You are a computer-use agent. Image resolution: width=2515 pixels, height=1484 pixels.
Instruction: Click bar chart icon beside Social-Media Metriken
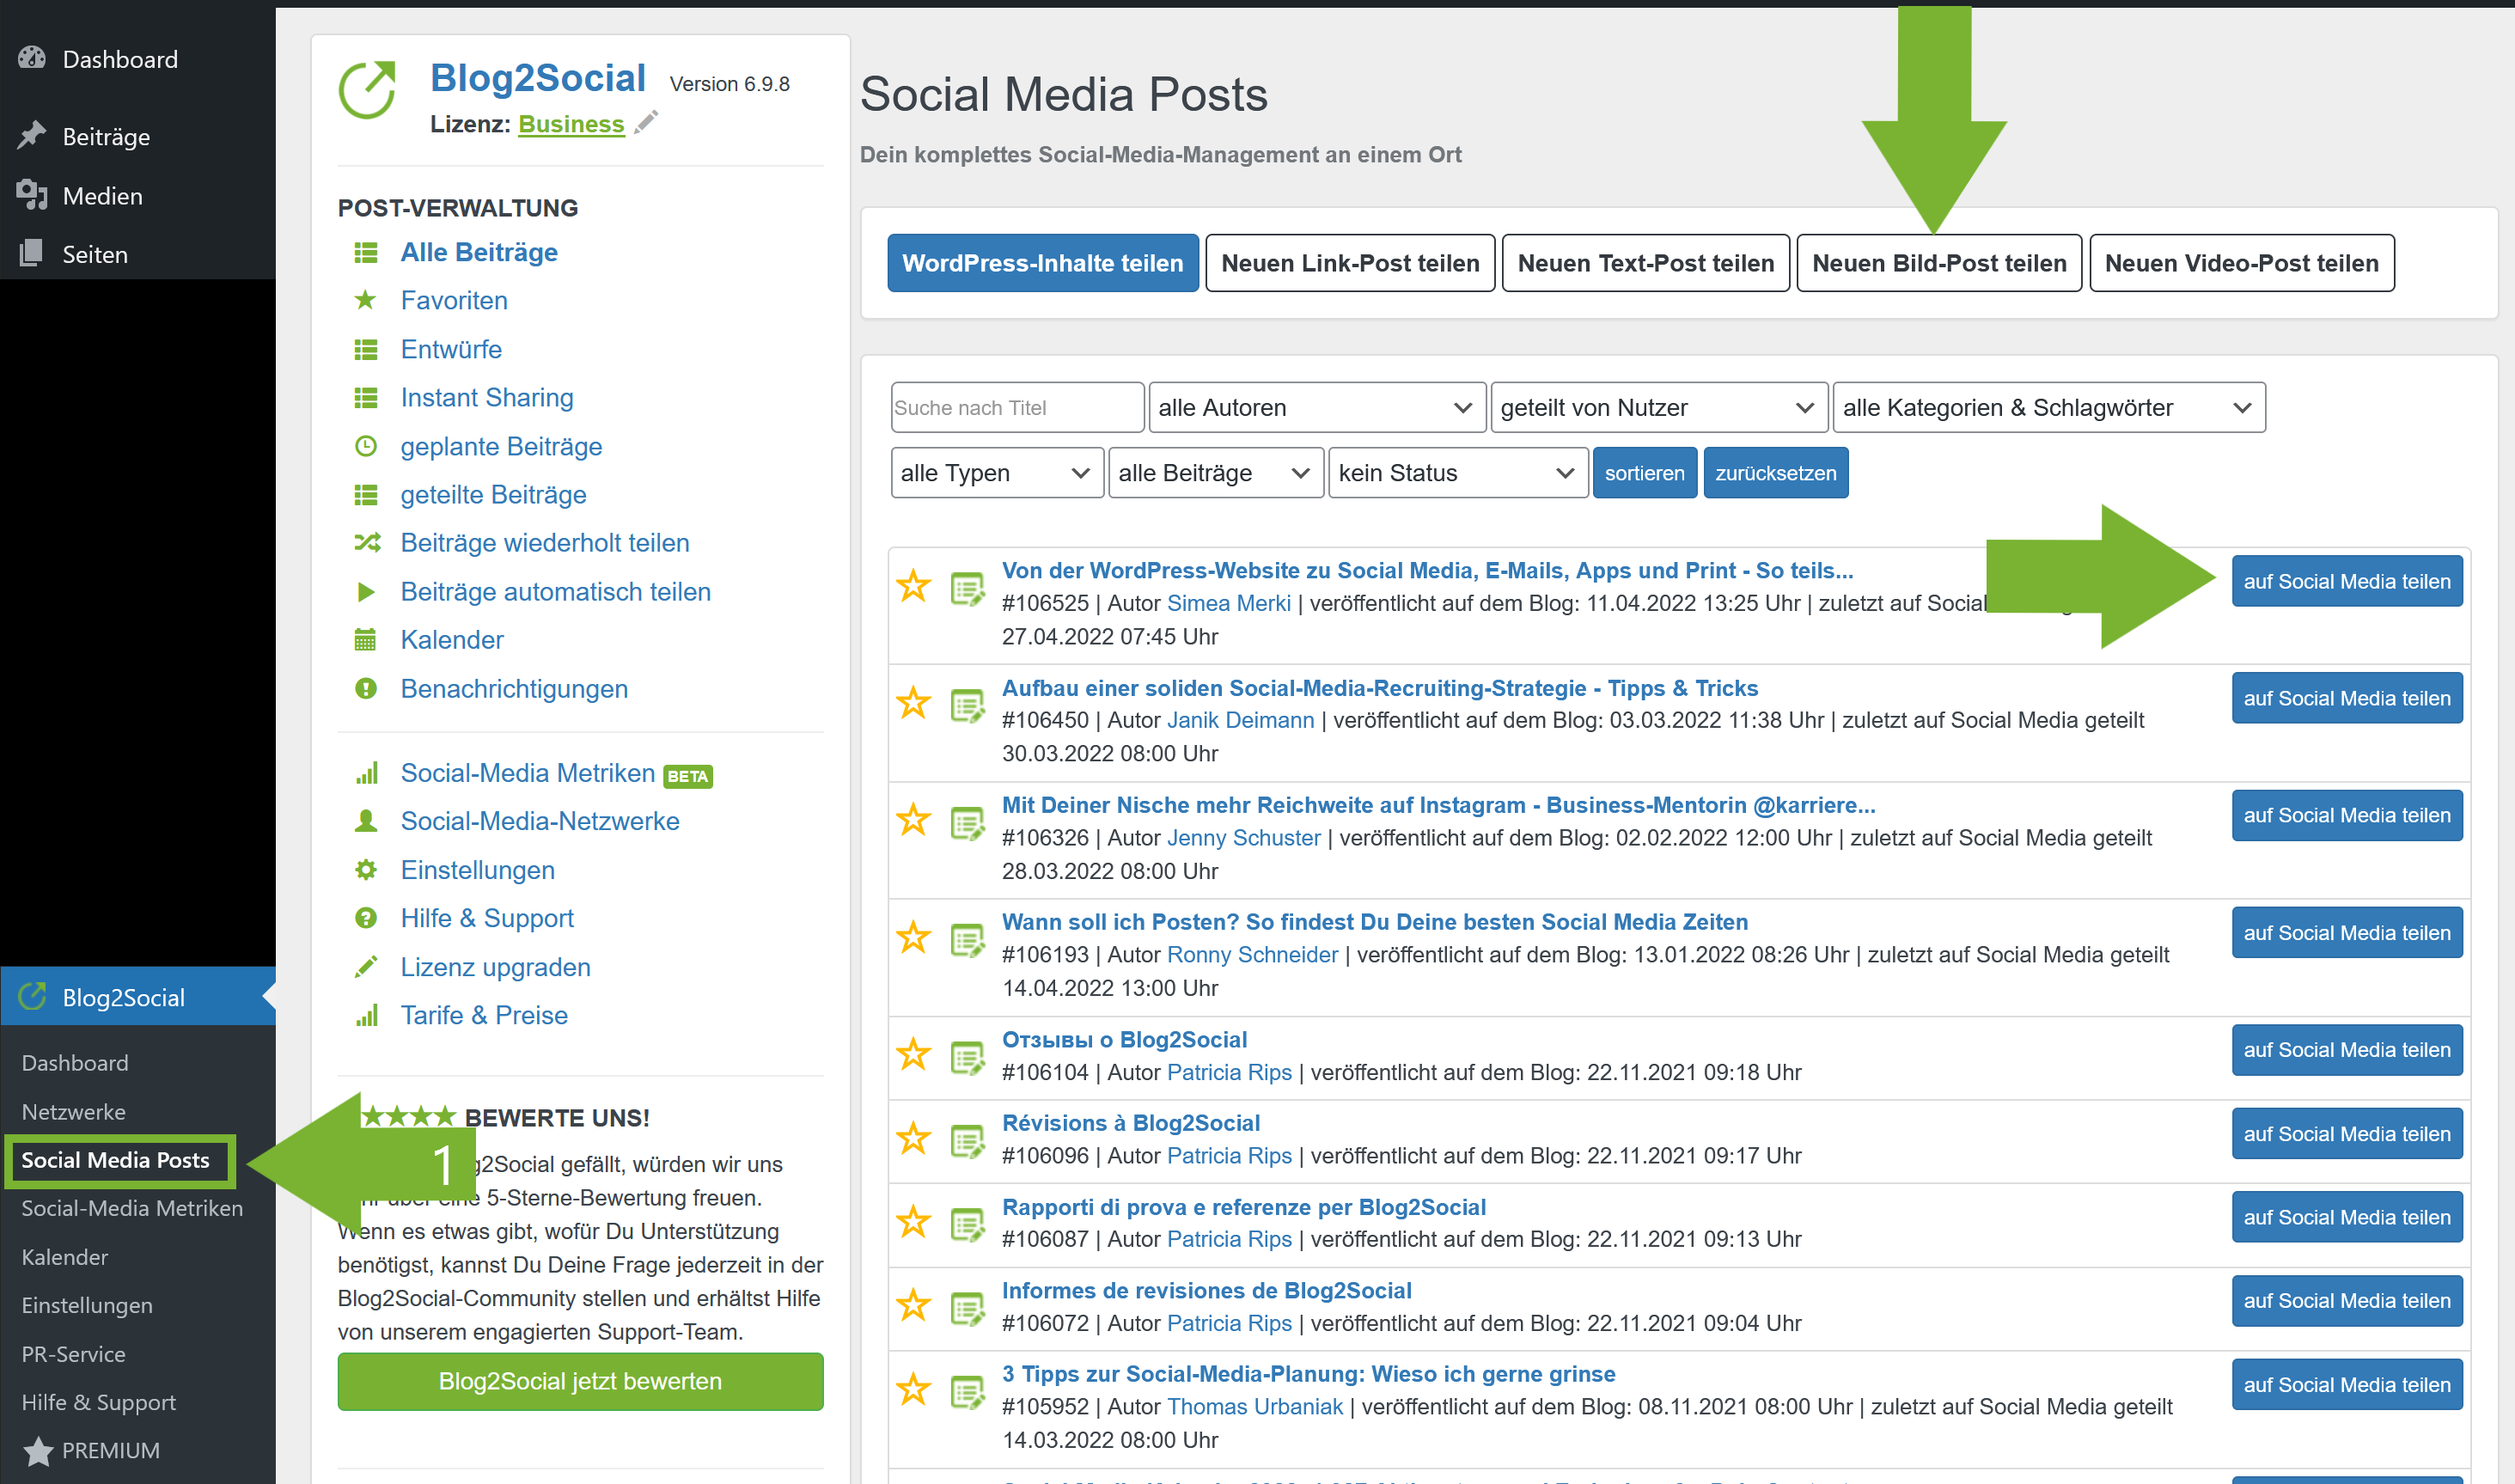(x=367, y=773)
